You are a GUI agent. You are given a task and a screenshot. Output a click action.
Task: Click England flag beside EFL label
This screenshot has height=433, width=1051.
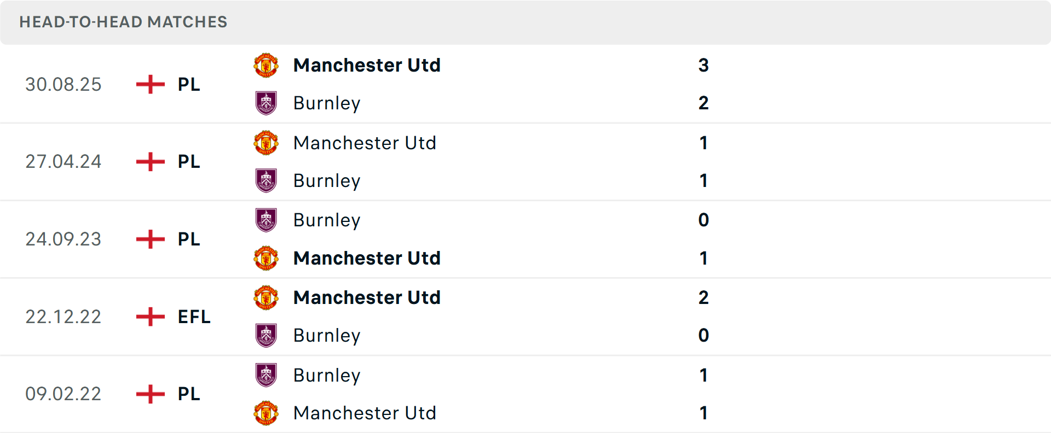pyautogui.click(x=151, y=317)
